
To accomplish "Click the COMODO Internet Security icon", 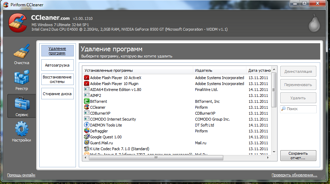I will click(x=86, y=119).
